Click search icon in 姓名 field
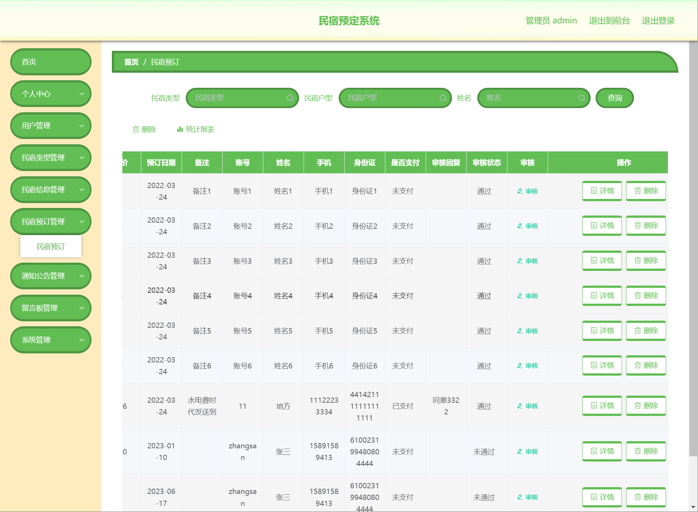The width and height of the screenshot is (698, 512). pos(582,98)
